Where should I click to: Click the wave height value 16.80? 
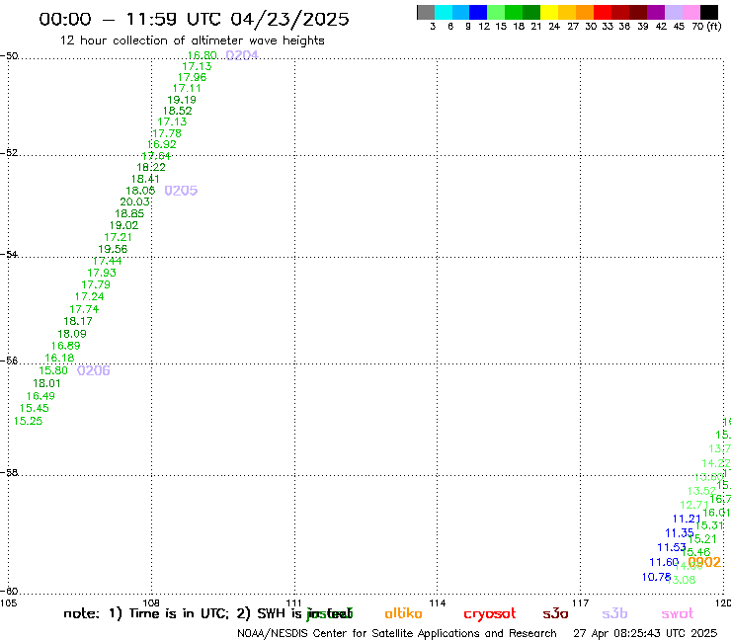[202, 55]
